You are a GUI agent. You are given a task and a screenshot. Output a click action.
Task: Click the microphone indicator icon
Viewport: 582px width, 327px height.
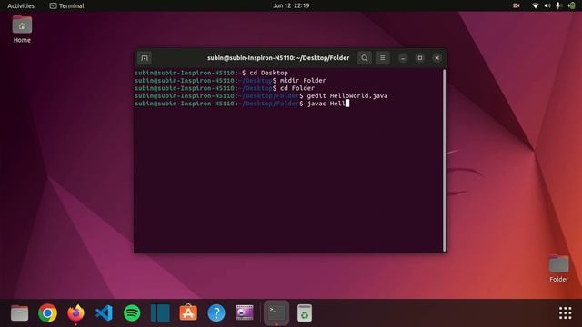point(558,5)
